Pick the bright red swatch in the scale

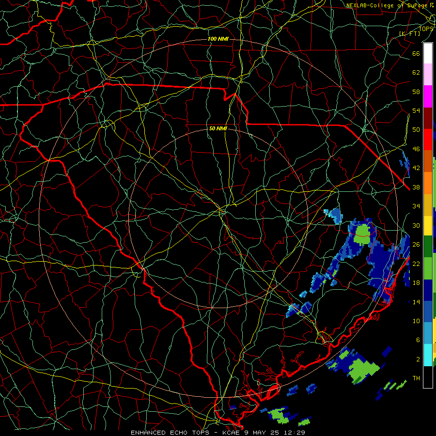click(x=428, y=140)
